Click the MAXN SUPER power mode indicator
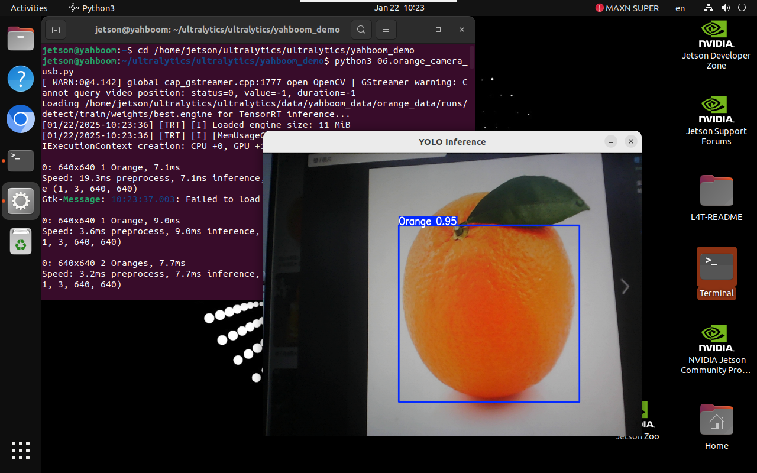 pos(627,8)
